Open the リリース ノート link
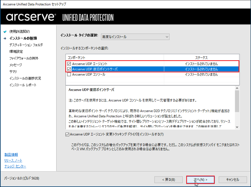Viewport: 251px width, 187px height. pos(13,160)
